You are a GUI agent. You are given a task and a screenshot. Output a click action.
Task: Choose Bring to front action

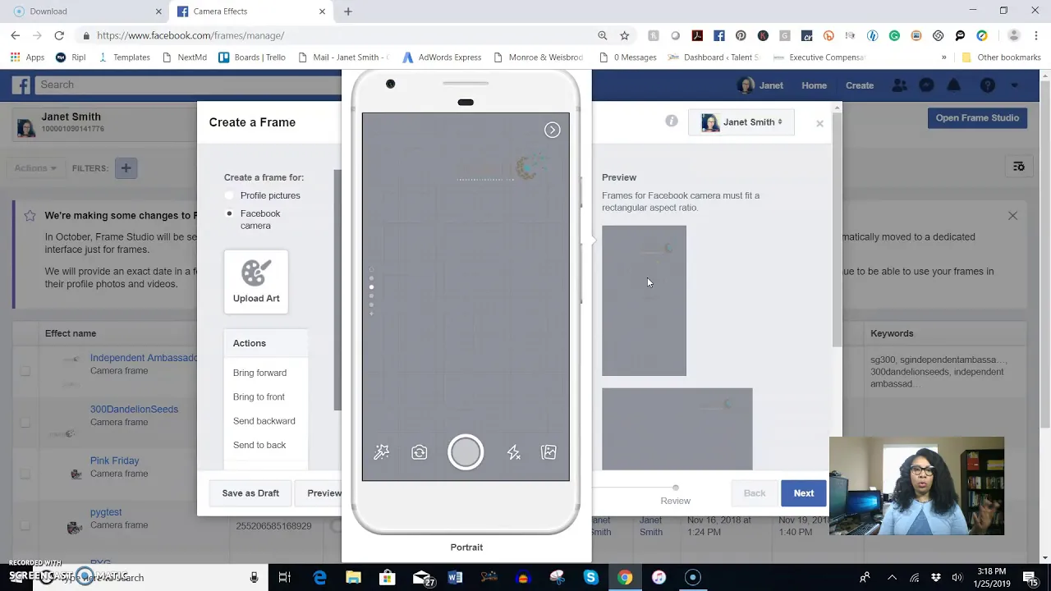[259, 396]
